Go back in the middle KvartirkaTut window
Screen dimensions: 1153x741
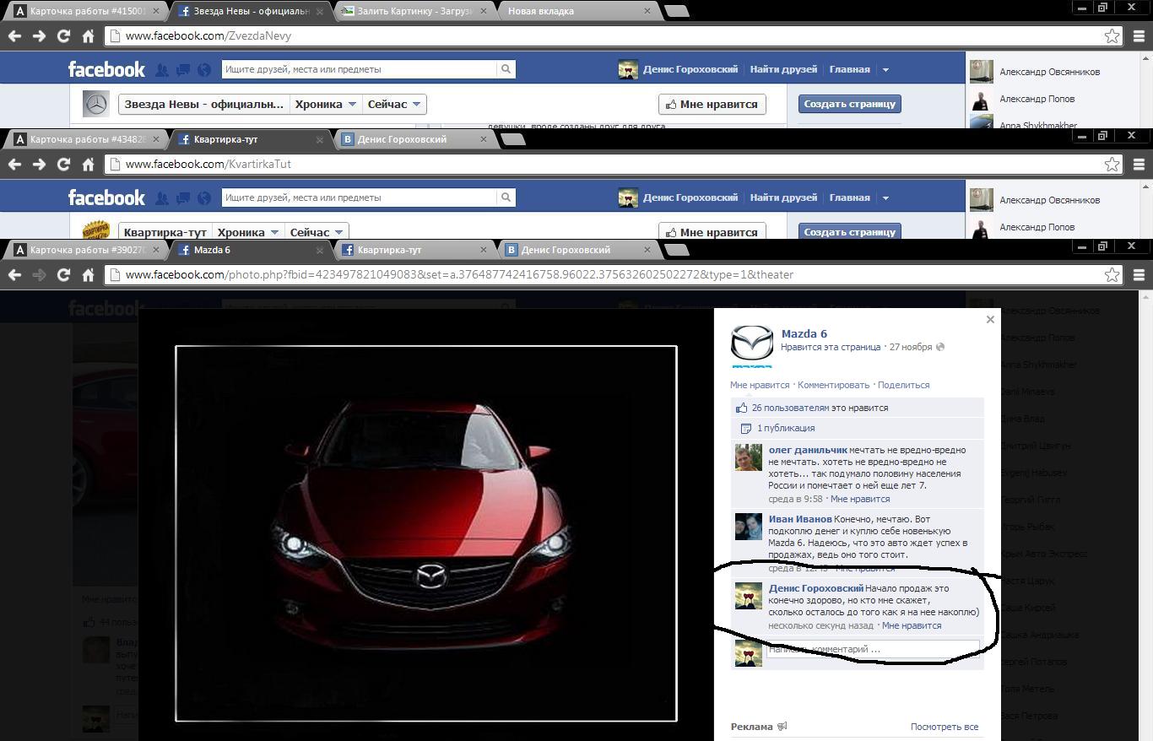point(14,164)
